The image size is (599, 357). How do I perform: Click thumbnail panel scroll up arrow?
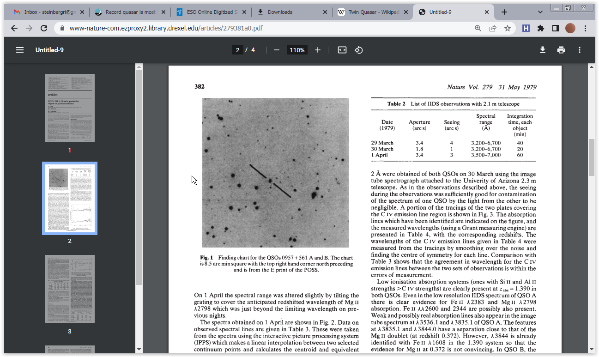click(139, 67)
